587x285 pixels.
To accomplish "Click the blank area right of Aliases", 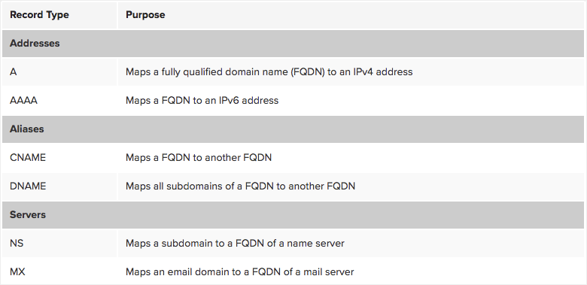I will click(315, 129).
